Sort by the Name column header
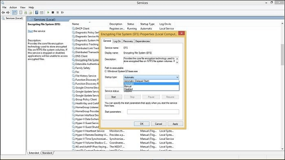This screenshot has width=285, height=160. click(75, 24)
